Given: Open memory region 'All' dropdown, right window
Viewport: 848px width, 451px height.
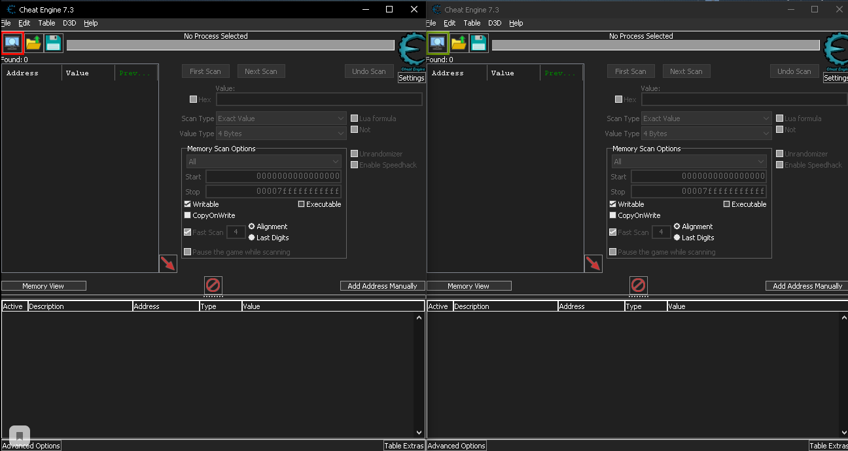Looking at the screenshot, I should pos(689,162).
